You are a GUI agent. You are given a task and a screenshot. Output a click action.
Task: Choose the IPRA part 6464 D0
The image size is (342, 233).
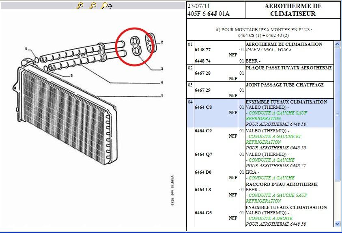202,172
